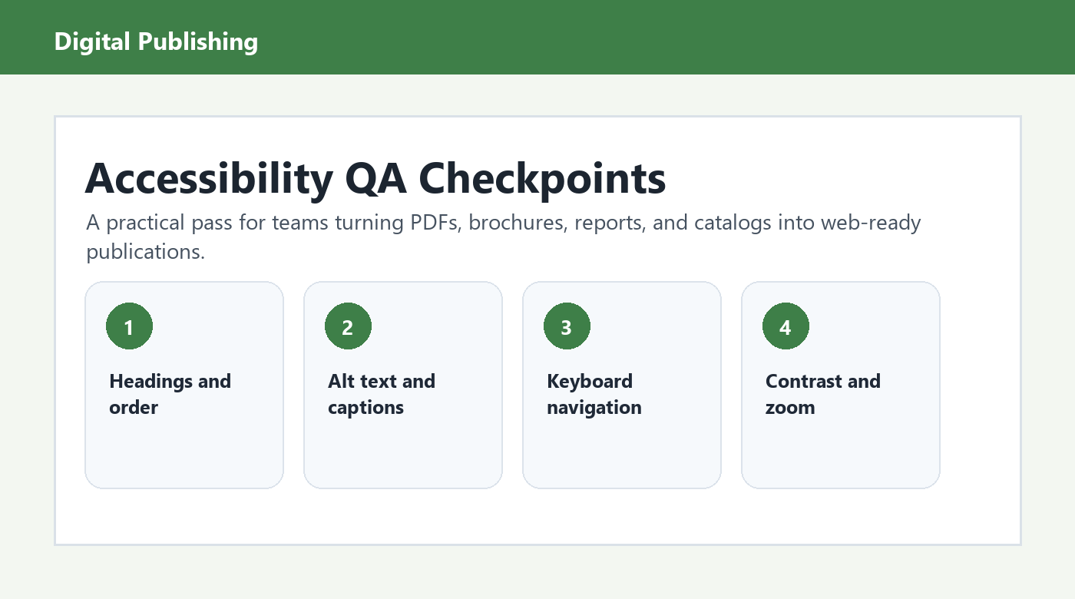Click the Accessibility QA Checkpoints heading
The image size is (1075, 599).
click(375, 179)
